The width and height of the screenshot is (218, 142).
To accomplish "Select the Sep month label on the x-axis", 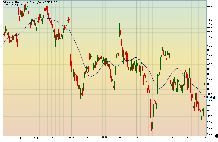I will point(36,138).
